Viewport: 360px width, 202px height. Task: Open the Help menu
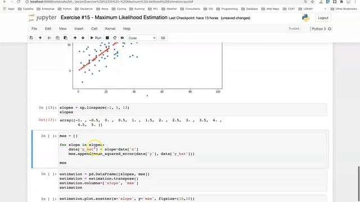tap(127, 29)
